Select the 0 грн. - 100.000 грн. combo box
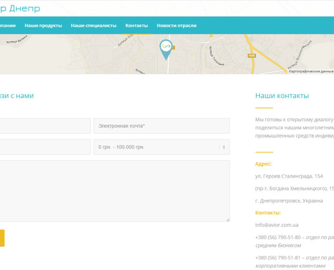 tap(162, 147)
